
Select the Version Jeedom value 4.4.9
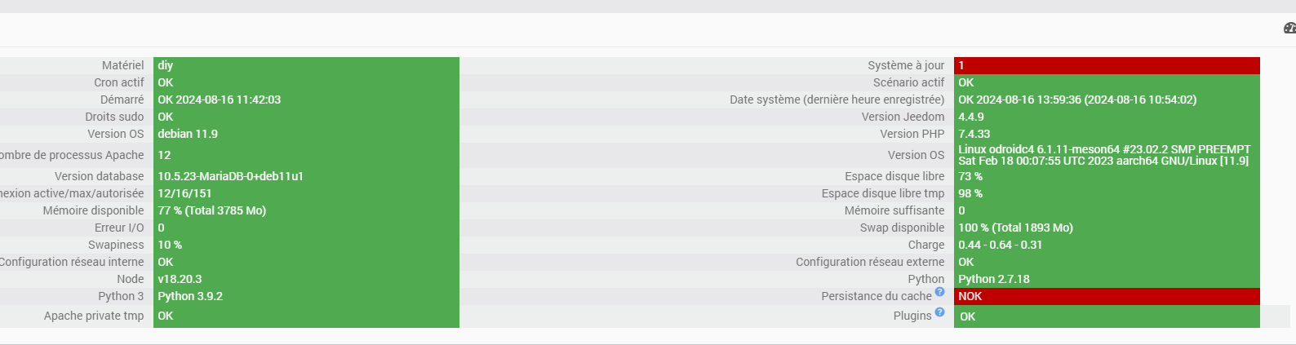971,117
